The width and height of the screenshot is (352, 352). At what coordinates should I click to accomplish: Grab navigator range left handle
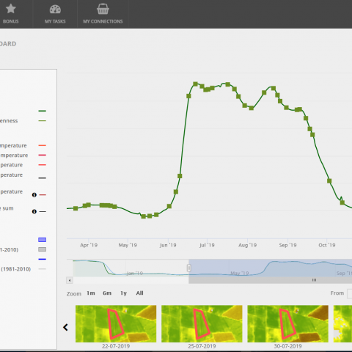tap(189, 268)
